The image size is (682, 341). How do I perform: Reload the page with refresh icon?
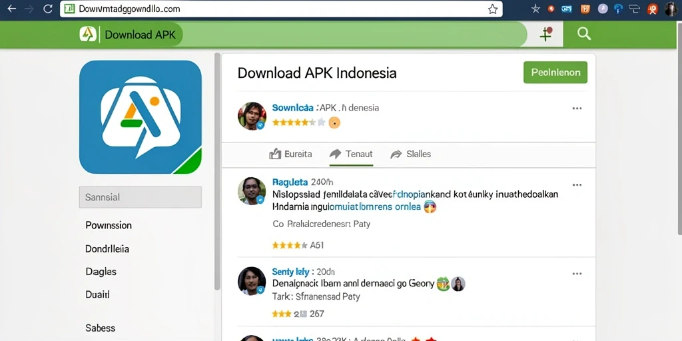pyautogui.click(x=48, y=9)
